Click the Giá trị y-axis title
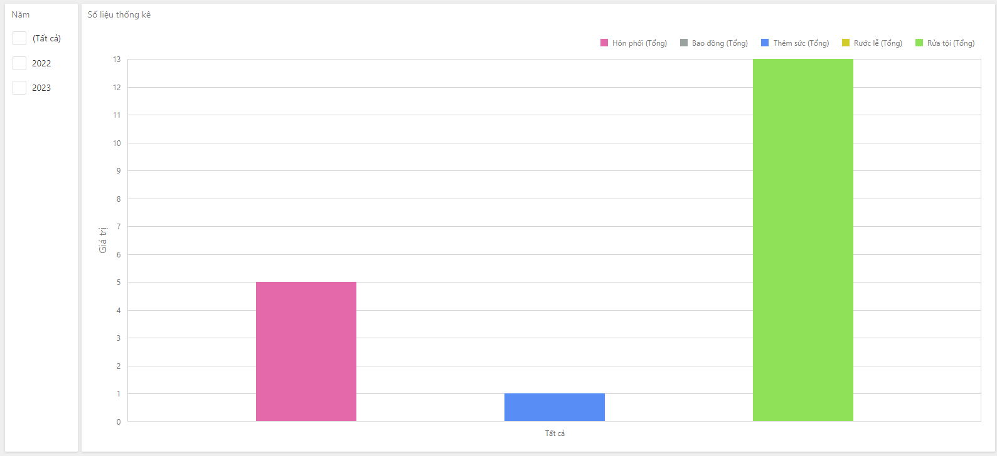Viewport: 997px width, 456px height. 103,240
